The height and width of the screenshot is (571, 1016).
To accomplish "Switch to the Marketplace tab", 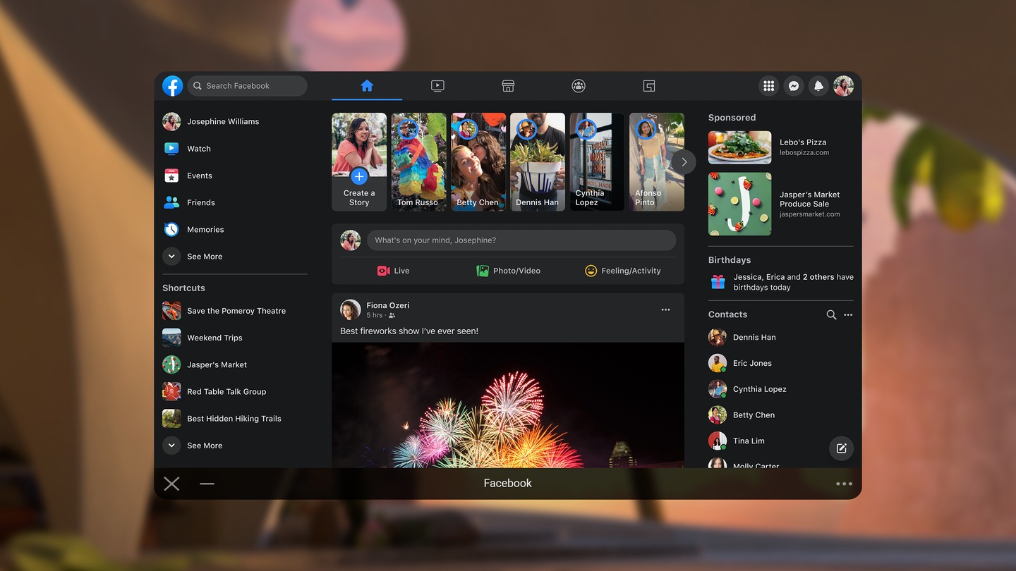I will coord(508,85).
